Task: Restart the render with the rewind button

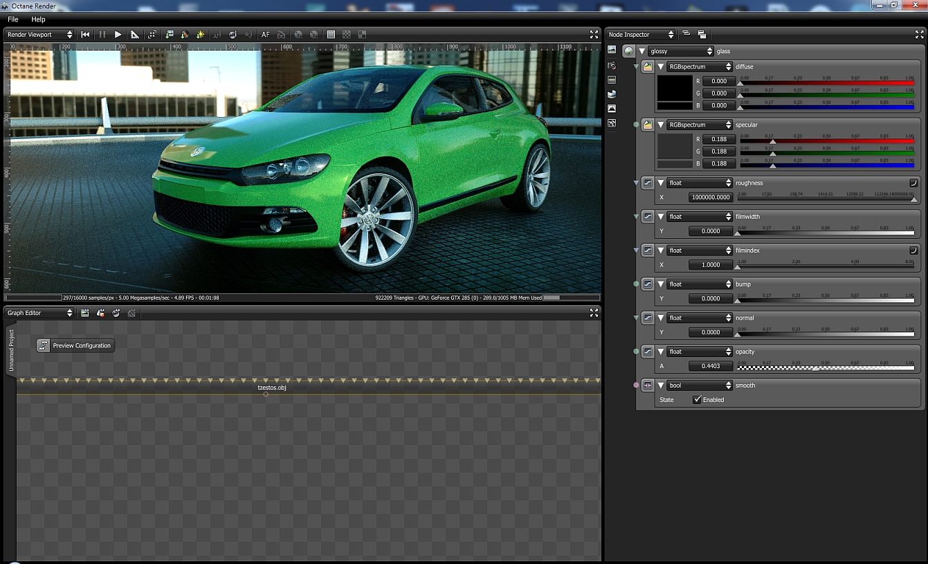Action: [x=85, y=35]
